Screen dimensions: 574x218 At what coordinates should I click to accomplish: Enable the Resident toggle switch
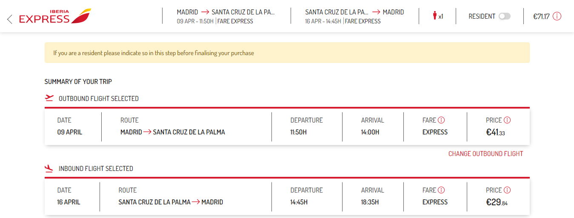504,16
